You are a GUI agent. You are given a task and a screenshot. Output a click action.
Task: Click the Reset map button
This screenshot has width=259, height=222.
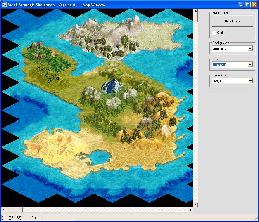coord(232,21)
